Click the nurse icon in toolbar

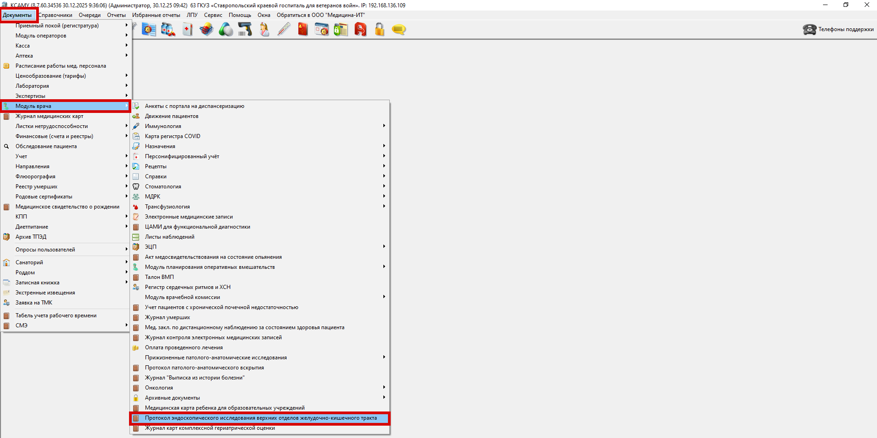click(264, 30)
